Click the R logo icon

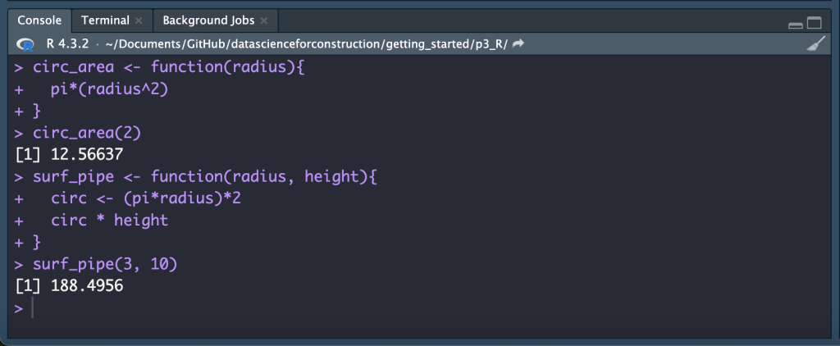click(x=25, y=43)
